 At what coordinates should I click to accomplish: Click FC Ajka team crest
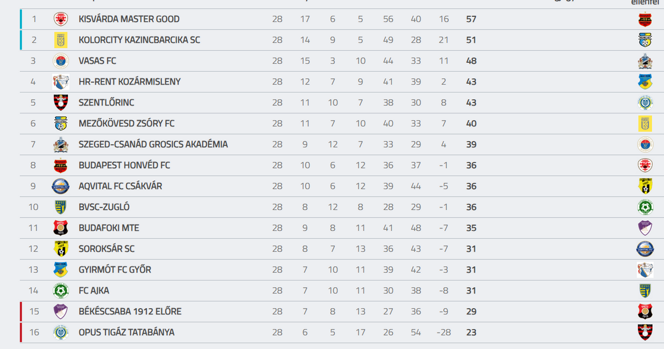coord(60,291)
